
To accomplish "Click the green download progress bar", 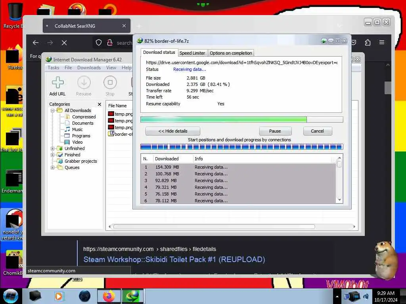I will 241,120.
